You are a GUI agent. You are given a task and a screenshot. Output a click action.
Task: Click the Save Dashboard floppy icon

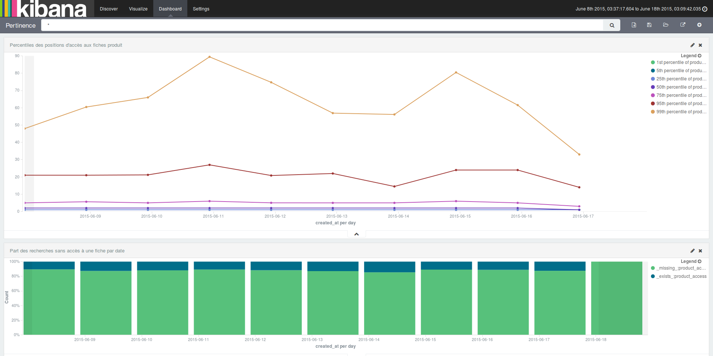[649, 25]
